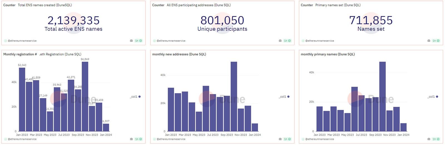
Task: Click camera icon on monthly new addresses chart
Action: (280, 139)
